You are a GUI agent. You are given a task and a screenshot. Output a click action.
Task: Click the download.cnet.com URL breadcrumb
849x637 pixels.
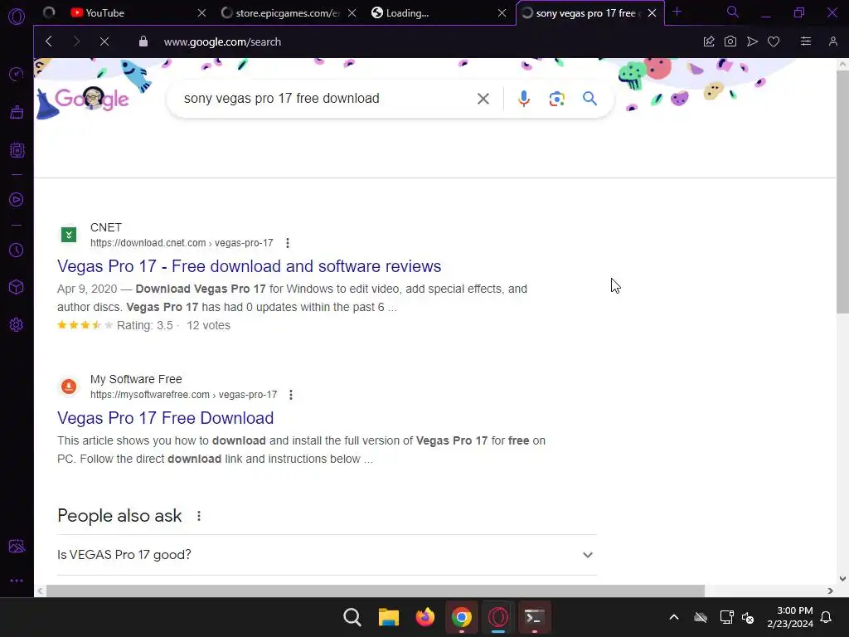182,243
